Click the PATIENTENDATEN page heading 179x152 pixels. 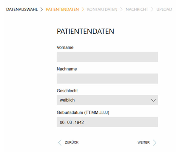[86, 32]
